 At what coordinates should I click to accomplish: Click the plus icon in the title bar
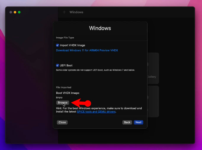(64, 12)
